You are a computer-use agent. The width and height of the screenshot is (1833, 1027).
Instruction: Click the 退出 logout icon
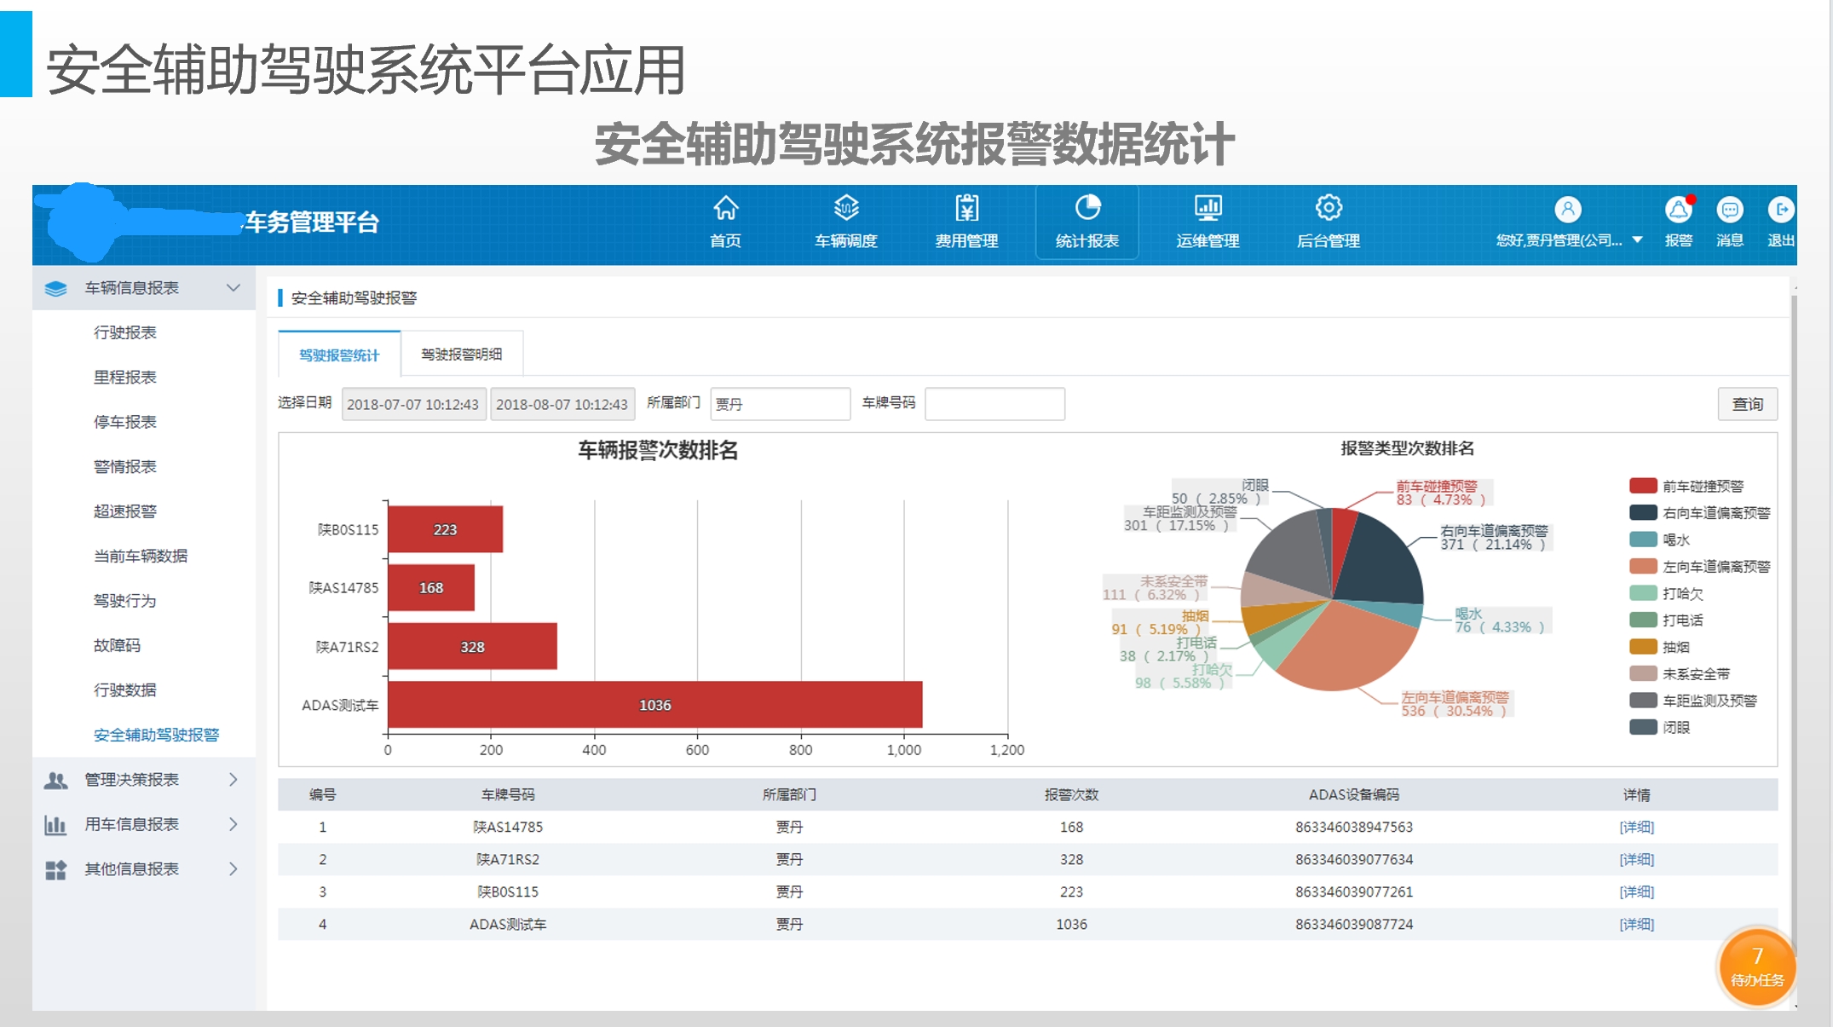[x=1780, y=210]
